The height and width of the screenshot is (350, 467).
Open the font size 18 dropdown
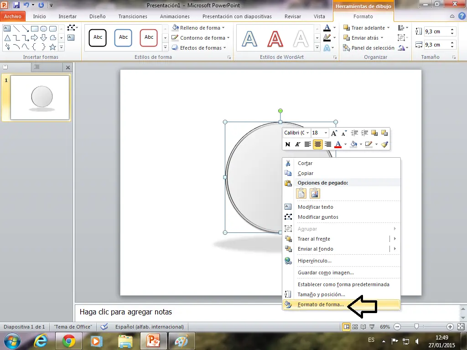326,133
